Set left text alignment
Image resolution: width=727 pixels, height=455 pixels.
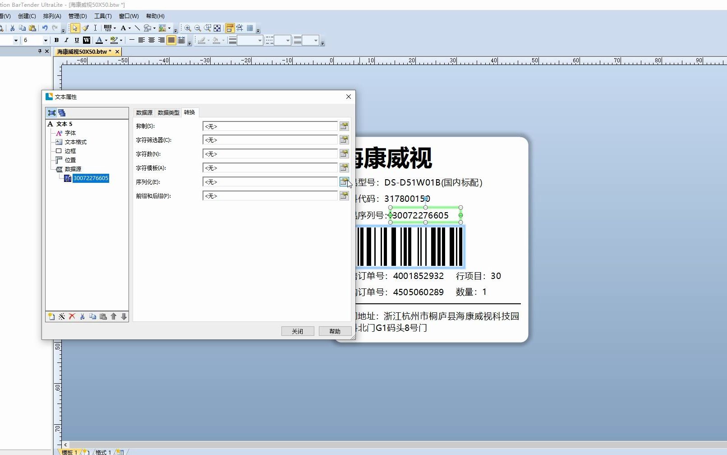click(x=142, y=40)
